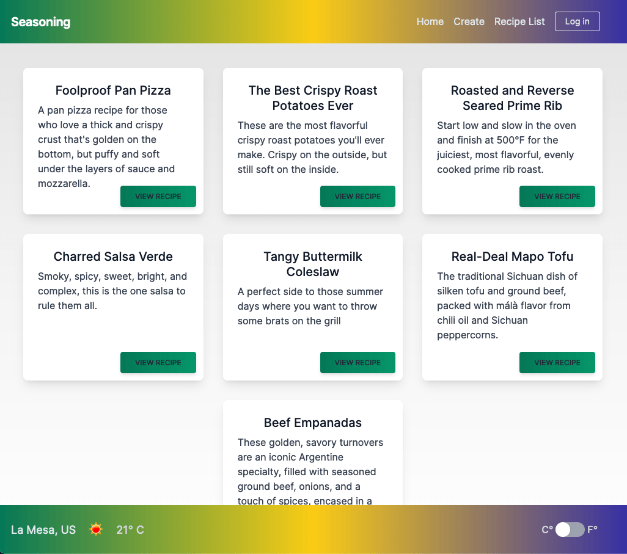This screenshot has height=554, width=627.
Task: View the Reverse Seared Prime Rib recipe
Action: click(557, 197)
